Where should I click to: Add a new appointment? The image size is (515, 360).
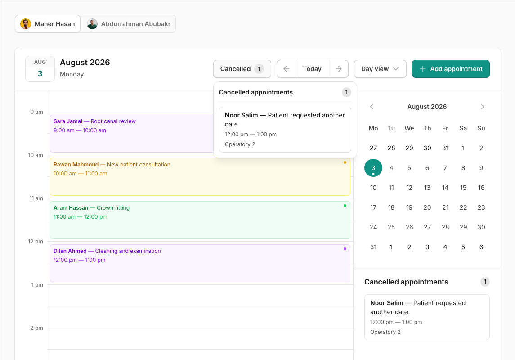tap(451, 69)
